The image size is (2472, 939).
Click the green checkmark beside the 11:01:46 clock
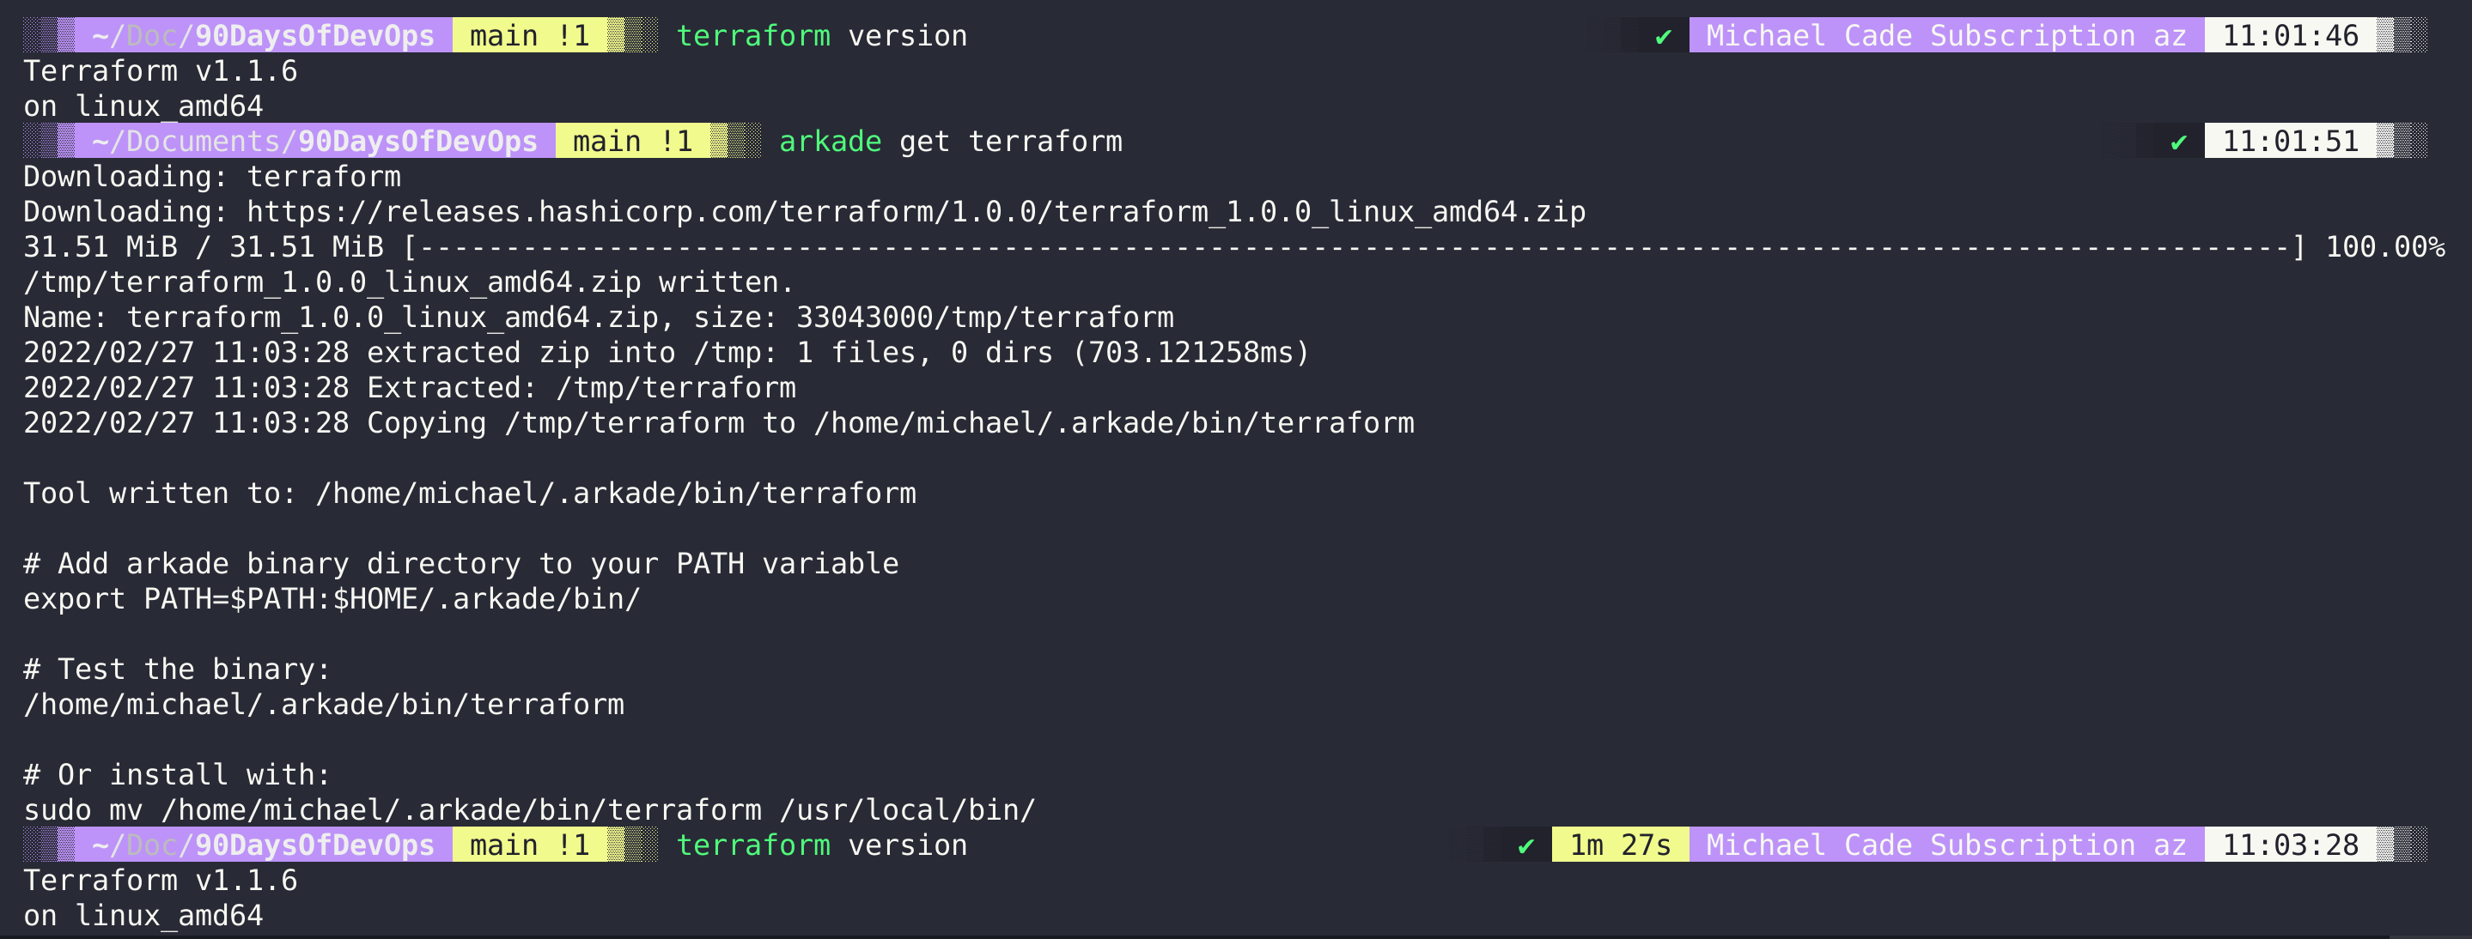click(x=1663, y=36)
